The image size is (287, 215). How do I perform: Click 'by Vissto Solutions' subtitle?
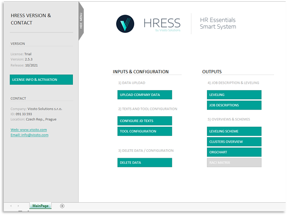(x=168, y=30)
